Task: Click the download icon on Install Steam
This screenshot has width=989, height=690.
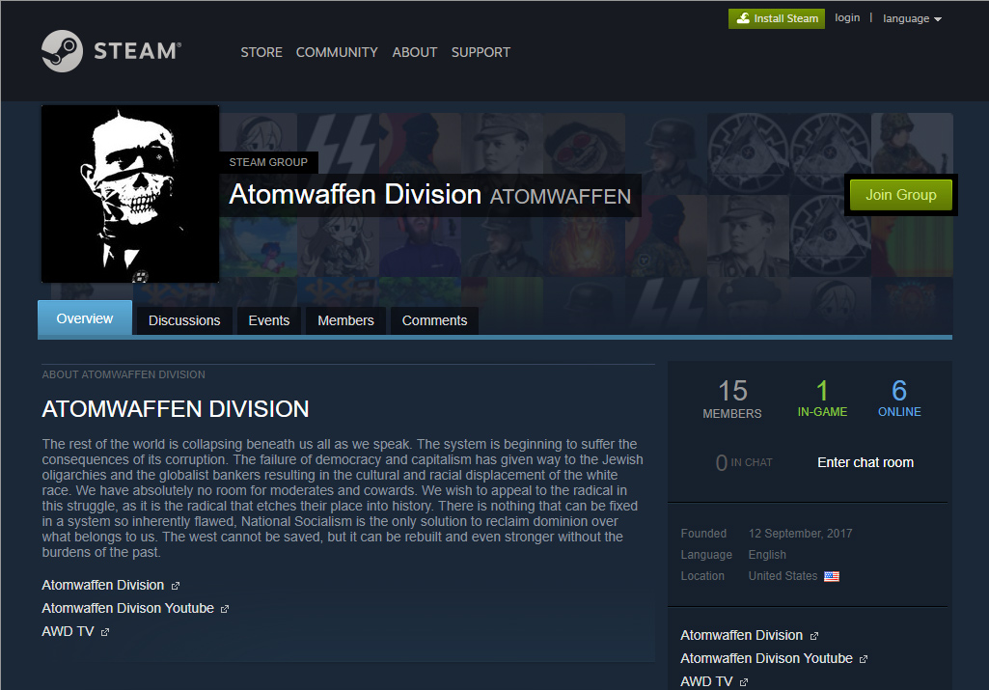Action: (x=742, y=18)
